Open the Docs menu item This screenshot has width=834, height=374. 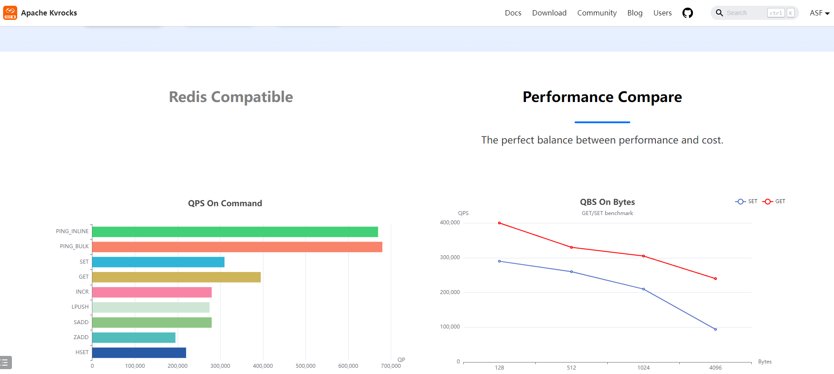pyautogui.click(x=513, y=13)
